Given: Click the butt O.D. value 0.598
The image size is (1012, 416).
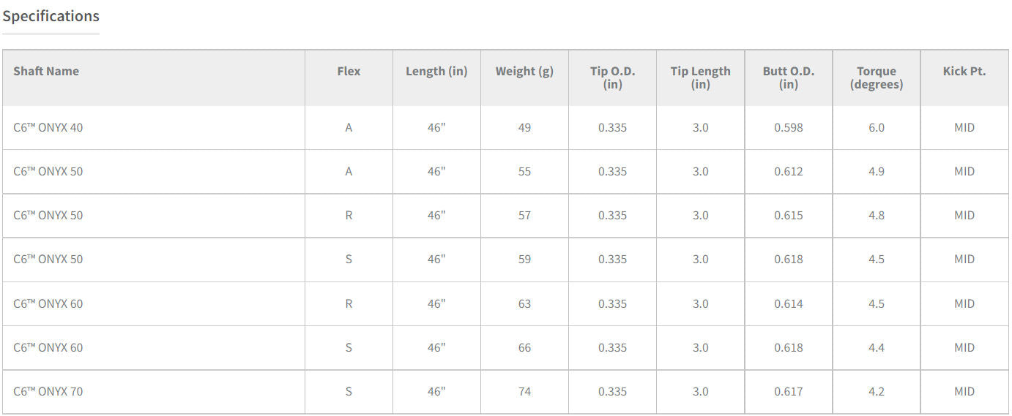Looking at the screenshot, I should (x=788, y=127).
